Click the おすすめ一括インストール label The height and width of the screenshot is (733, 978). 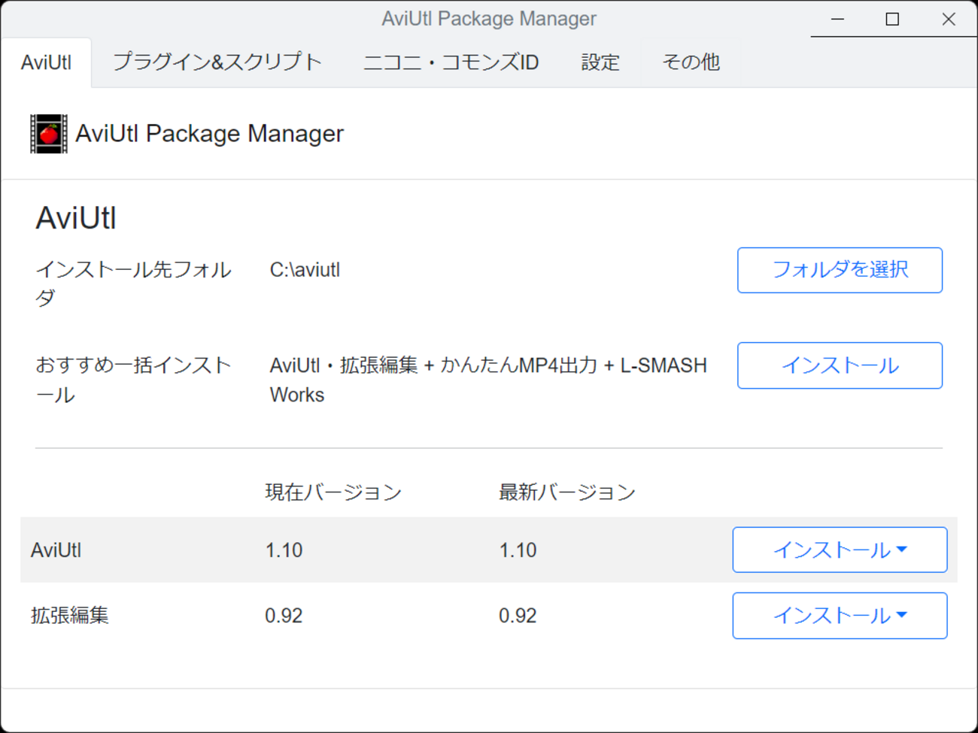[133, 380]
